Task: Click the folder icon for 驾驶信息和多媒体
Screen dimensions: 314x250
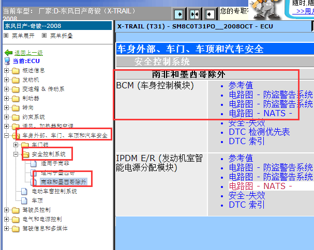Action: (16, 229)
